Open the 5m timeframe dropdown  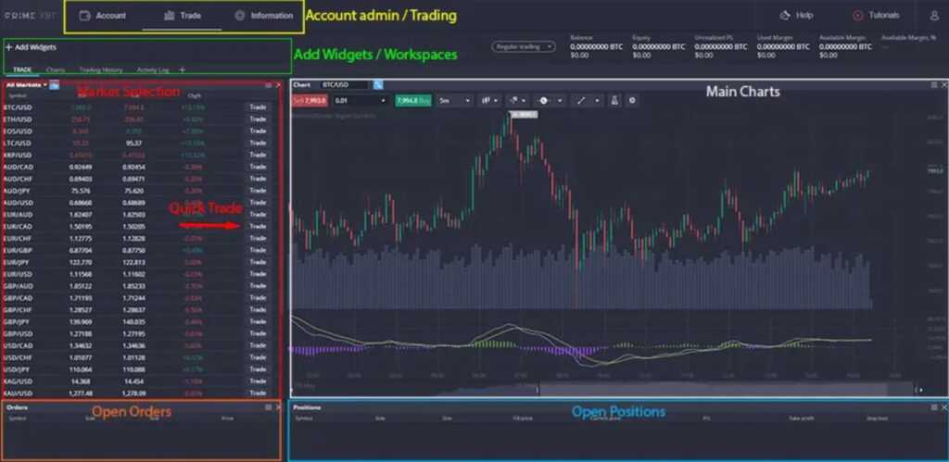pyautogui.click(x=454, y=100)
